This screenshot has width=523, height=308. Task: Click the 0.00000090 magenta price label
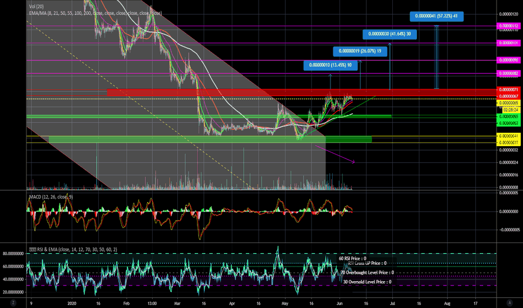[x=508, y=60]
